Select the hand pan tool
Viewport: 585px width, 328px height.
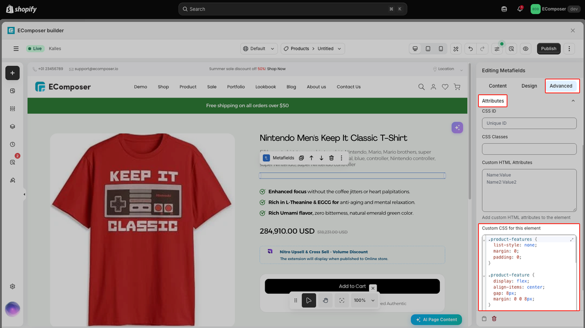325,301
